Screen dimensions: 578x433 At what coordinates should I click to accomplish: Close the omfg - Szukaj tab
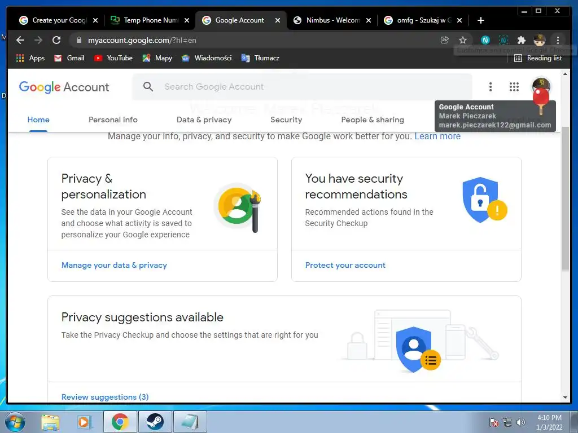click(x=459, y=20)
